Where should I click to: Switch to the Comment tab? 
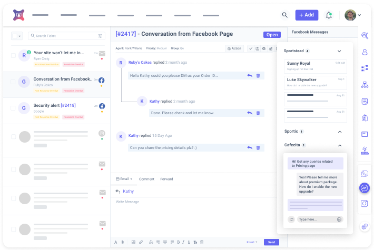[x=146, y=179]
